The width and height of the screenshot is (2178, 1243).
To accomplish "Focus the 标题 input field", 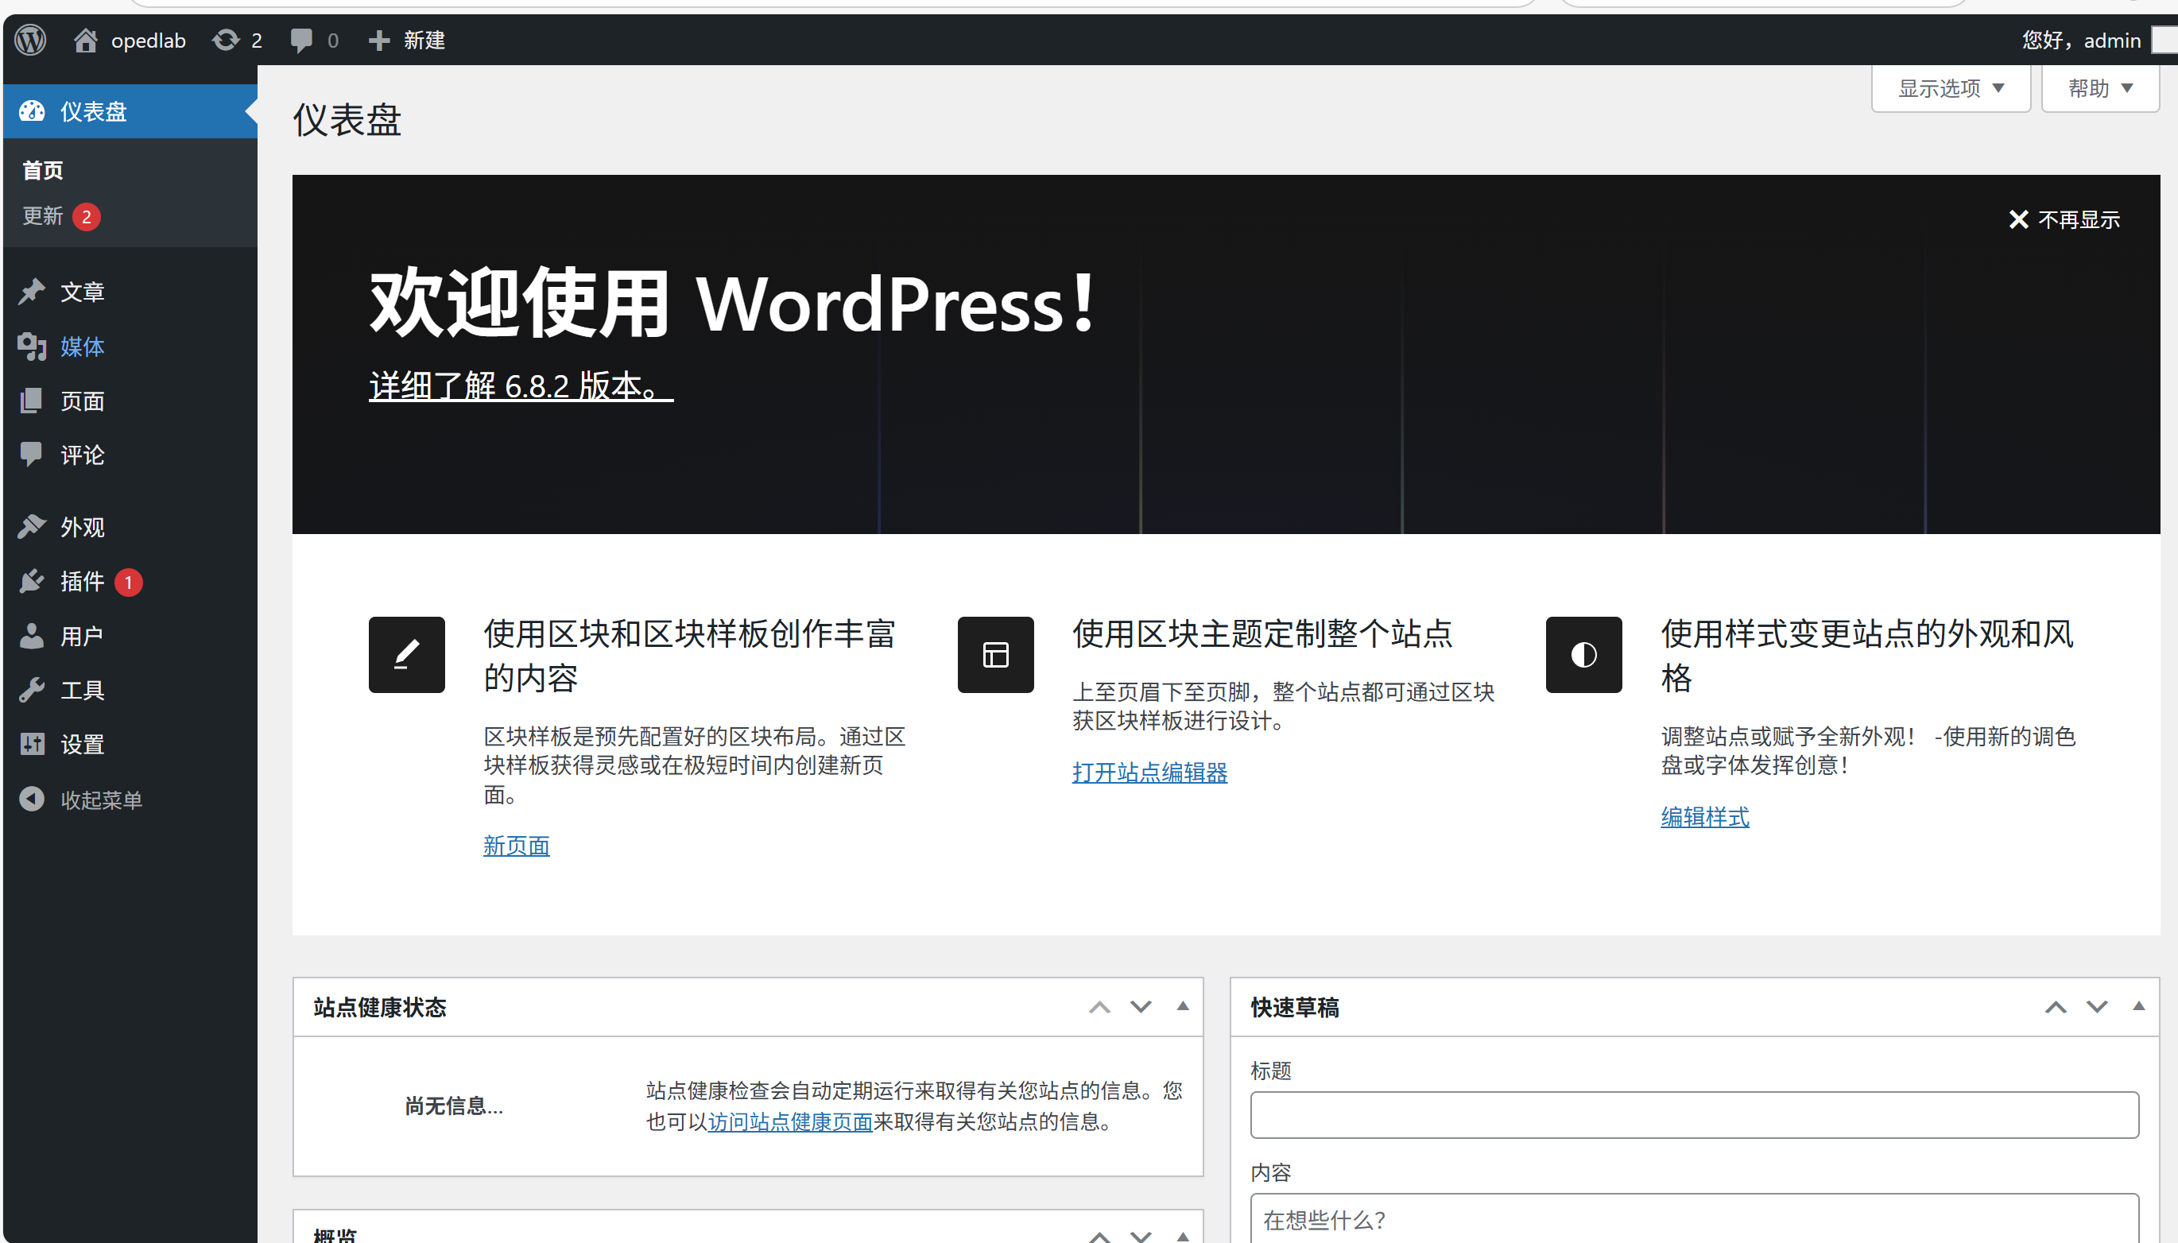I will pyautogui.click(x=1694, y=1115).
